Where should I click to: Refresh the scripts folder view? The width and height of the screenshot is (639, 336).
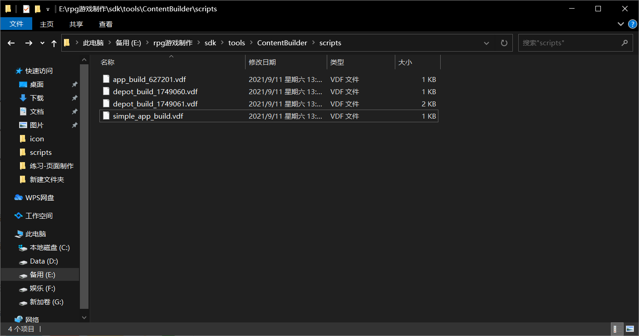[x=504, y=43]
